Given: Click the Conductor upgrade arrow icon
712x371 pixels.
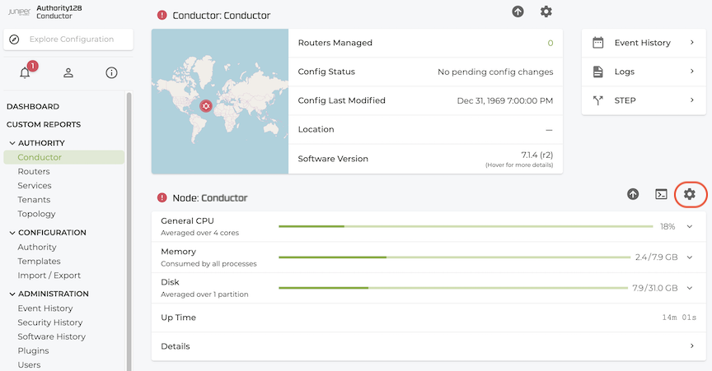Looking at the screenshot, I should 518,12.
